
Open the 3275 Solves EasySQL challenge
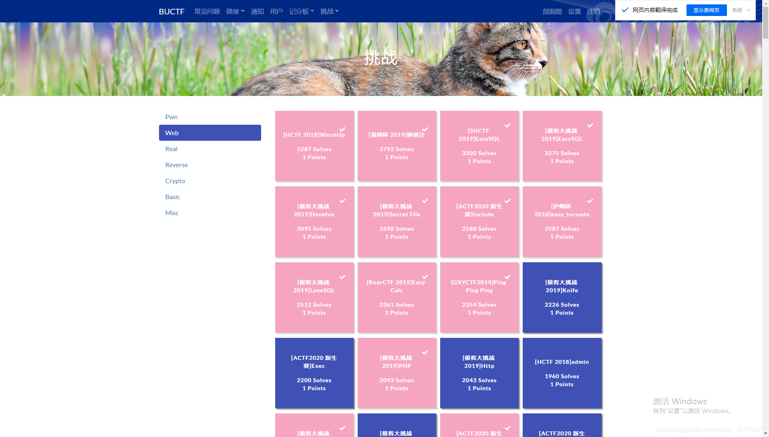[x=562, y=146]
